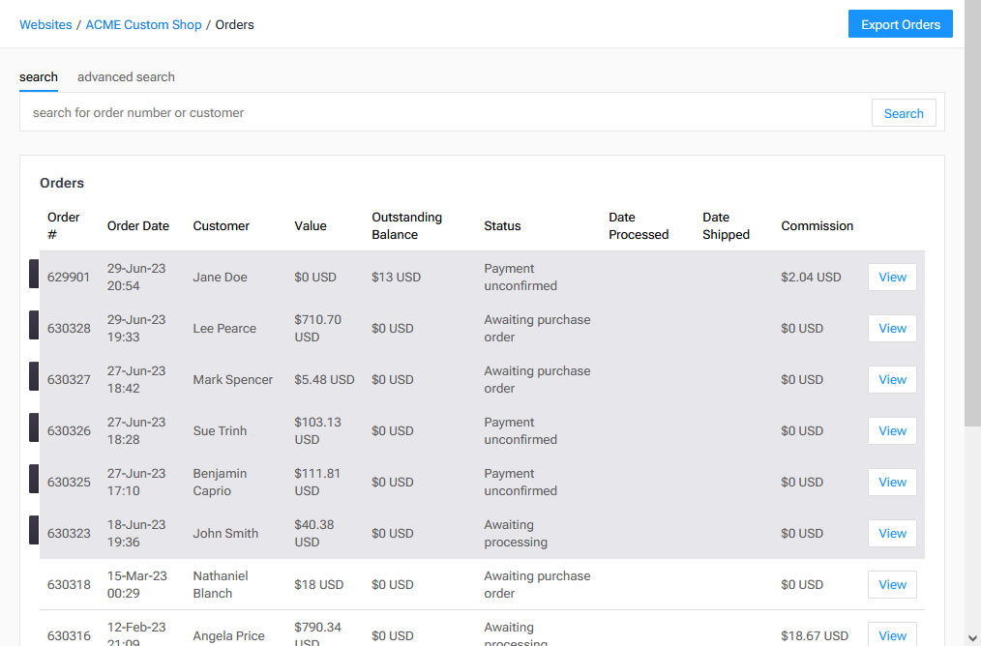Navigate to ACME Custom Shop breadcrumb
Viewport: 981px width, 646px height.
pyautogui.click(x=143, y=25)
